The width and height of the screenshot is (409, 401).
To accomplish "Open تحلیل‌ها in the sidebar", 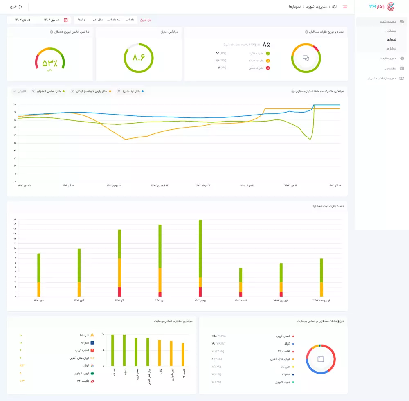I will pos(391,49).
